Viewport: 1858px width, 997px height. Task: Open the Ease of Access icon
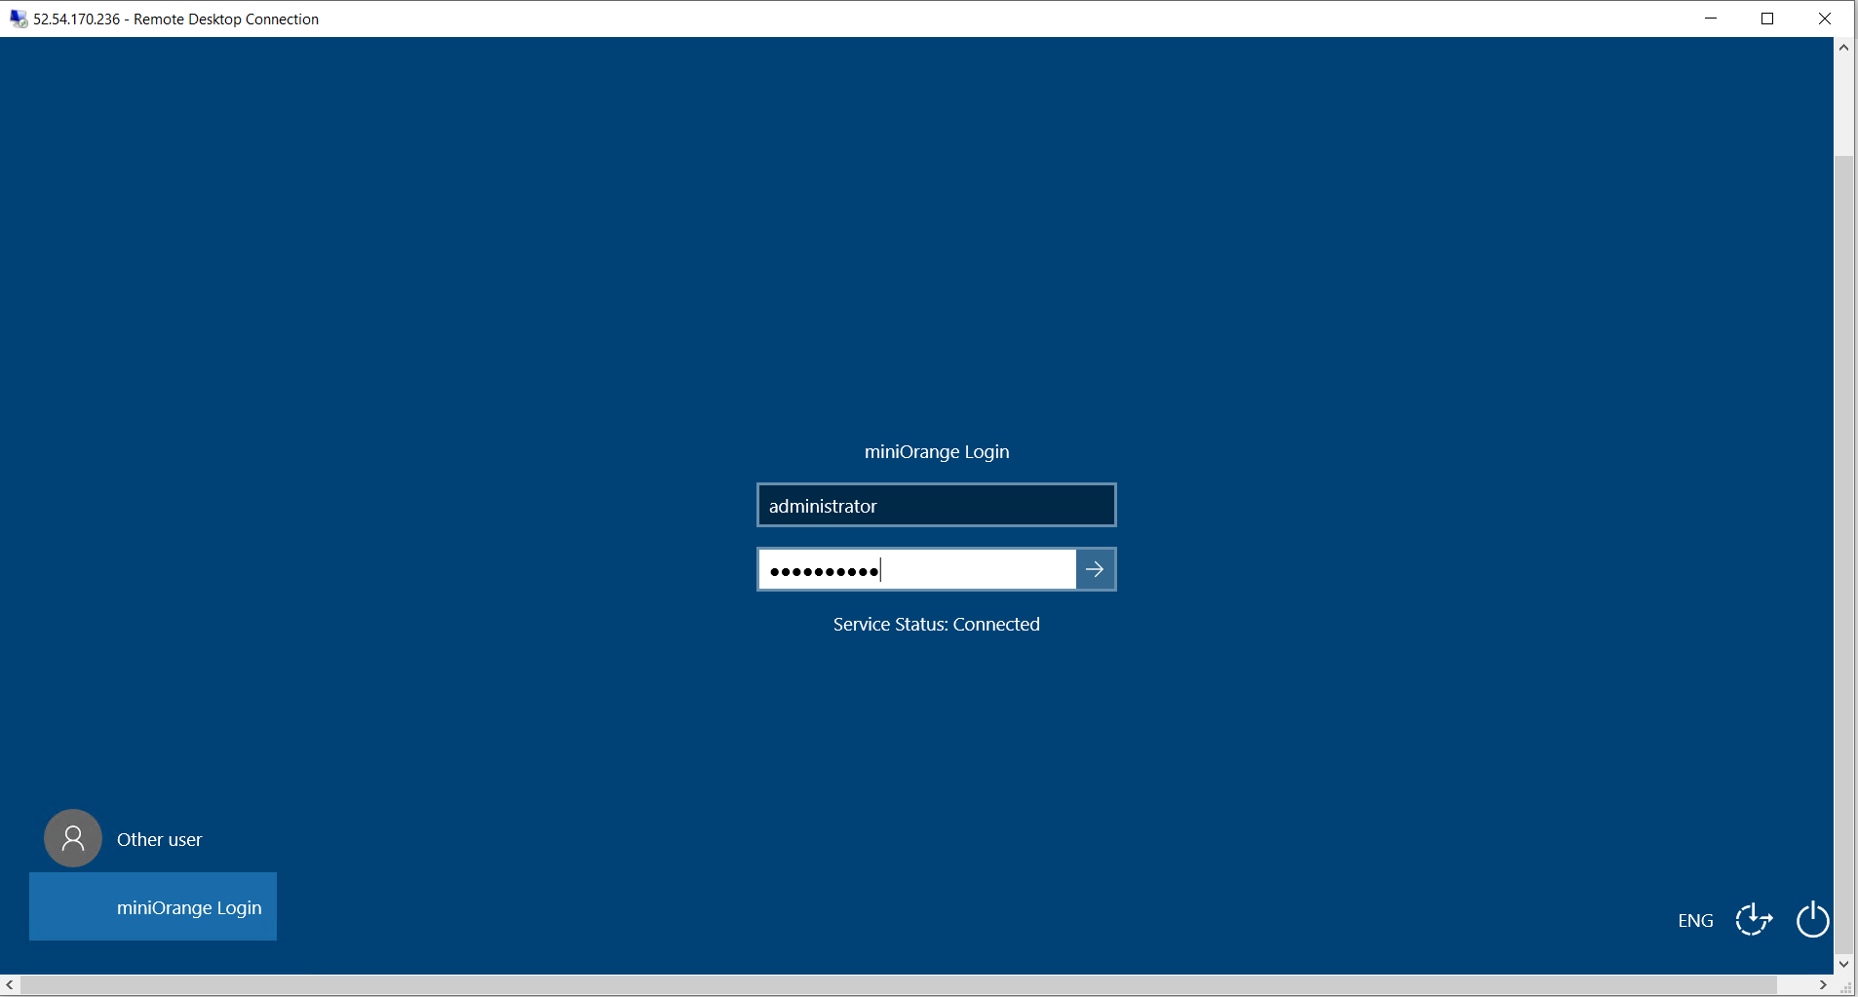(x=1754, y=920)
